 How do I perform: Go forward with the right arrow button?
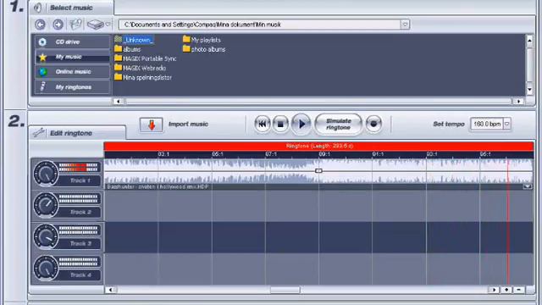click(58, 25)
